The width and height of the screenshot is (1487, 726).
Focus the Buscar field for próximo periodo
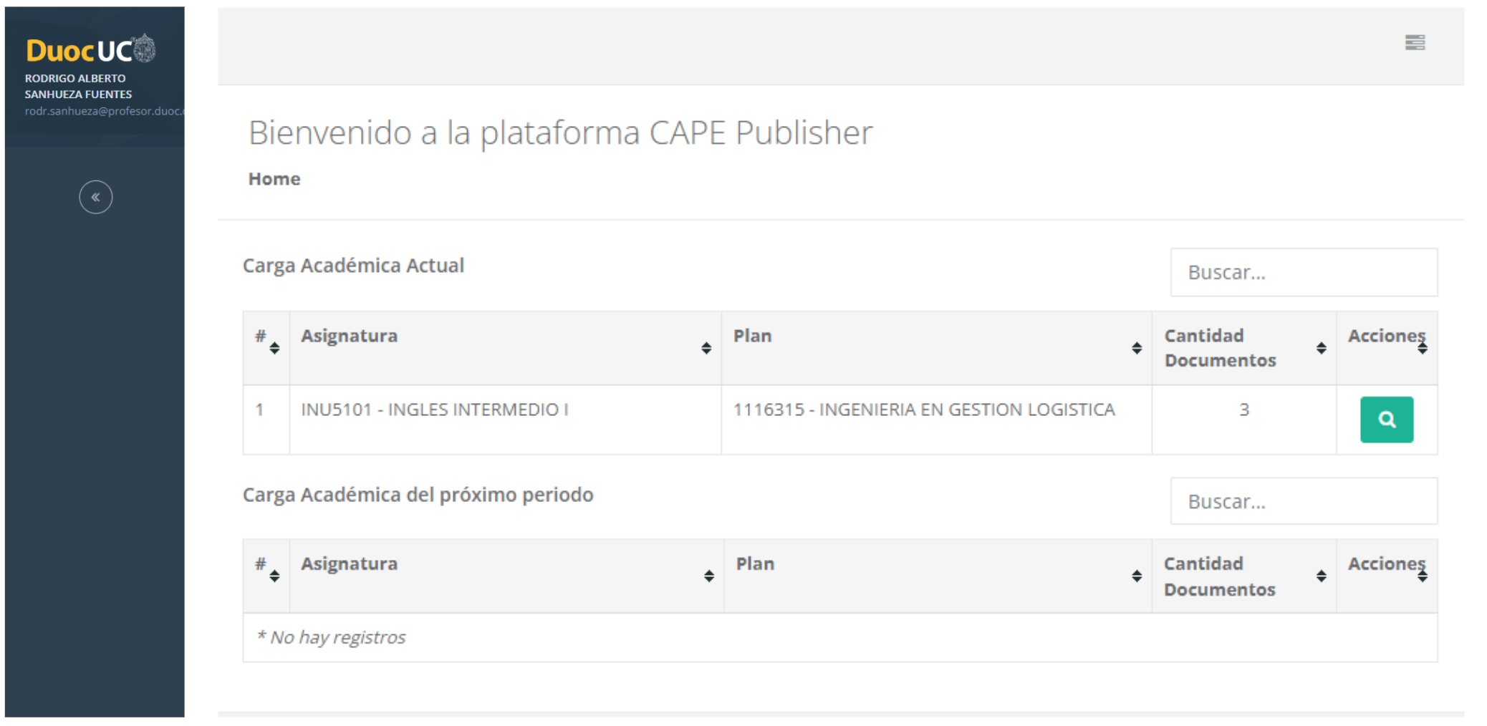pyautogui.click(x=1304, y=501)
